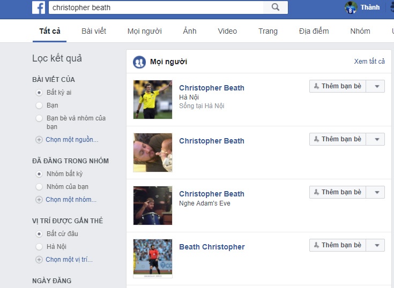Viewport: 394px width, 288px height.
Task: Open the Địa điểm tab
Action: click(314, 31)
